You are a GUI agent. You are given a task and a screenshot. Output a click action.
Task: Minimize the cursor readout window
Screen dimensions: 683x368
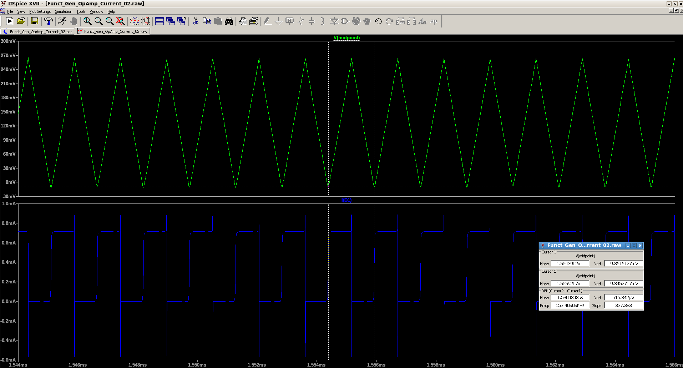click(628, 246)
